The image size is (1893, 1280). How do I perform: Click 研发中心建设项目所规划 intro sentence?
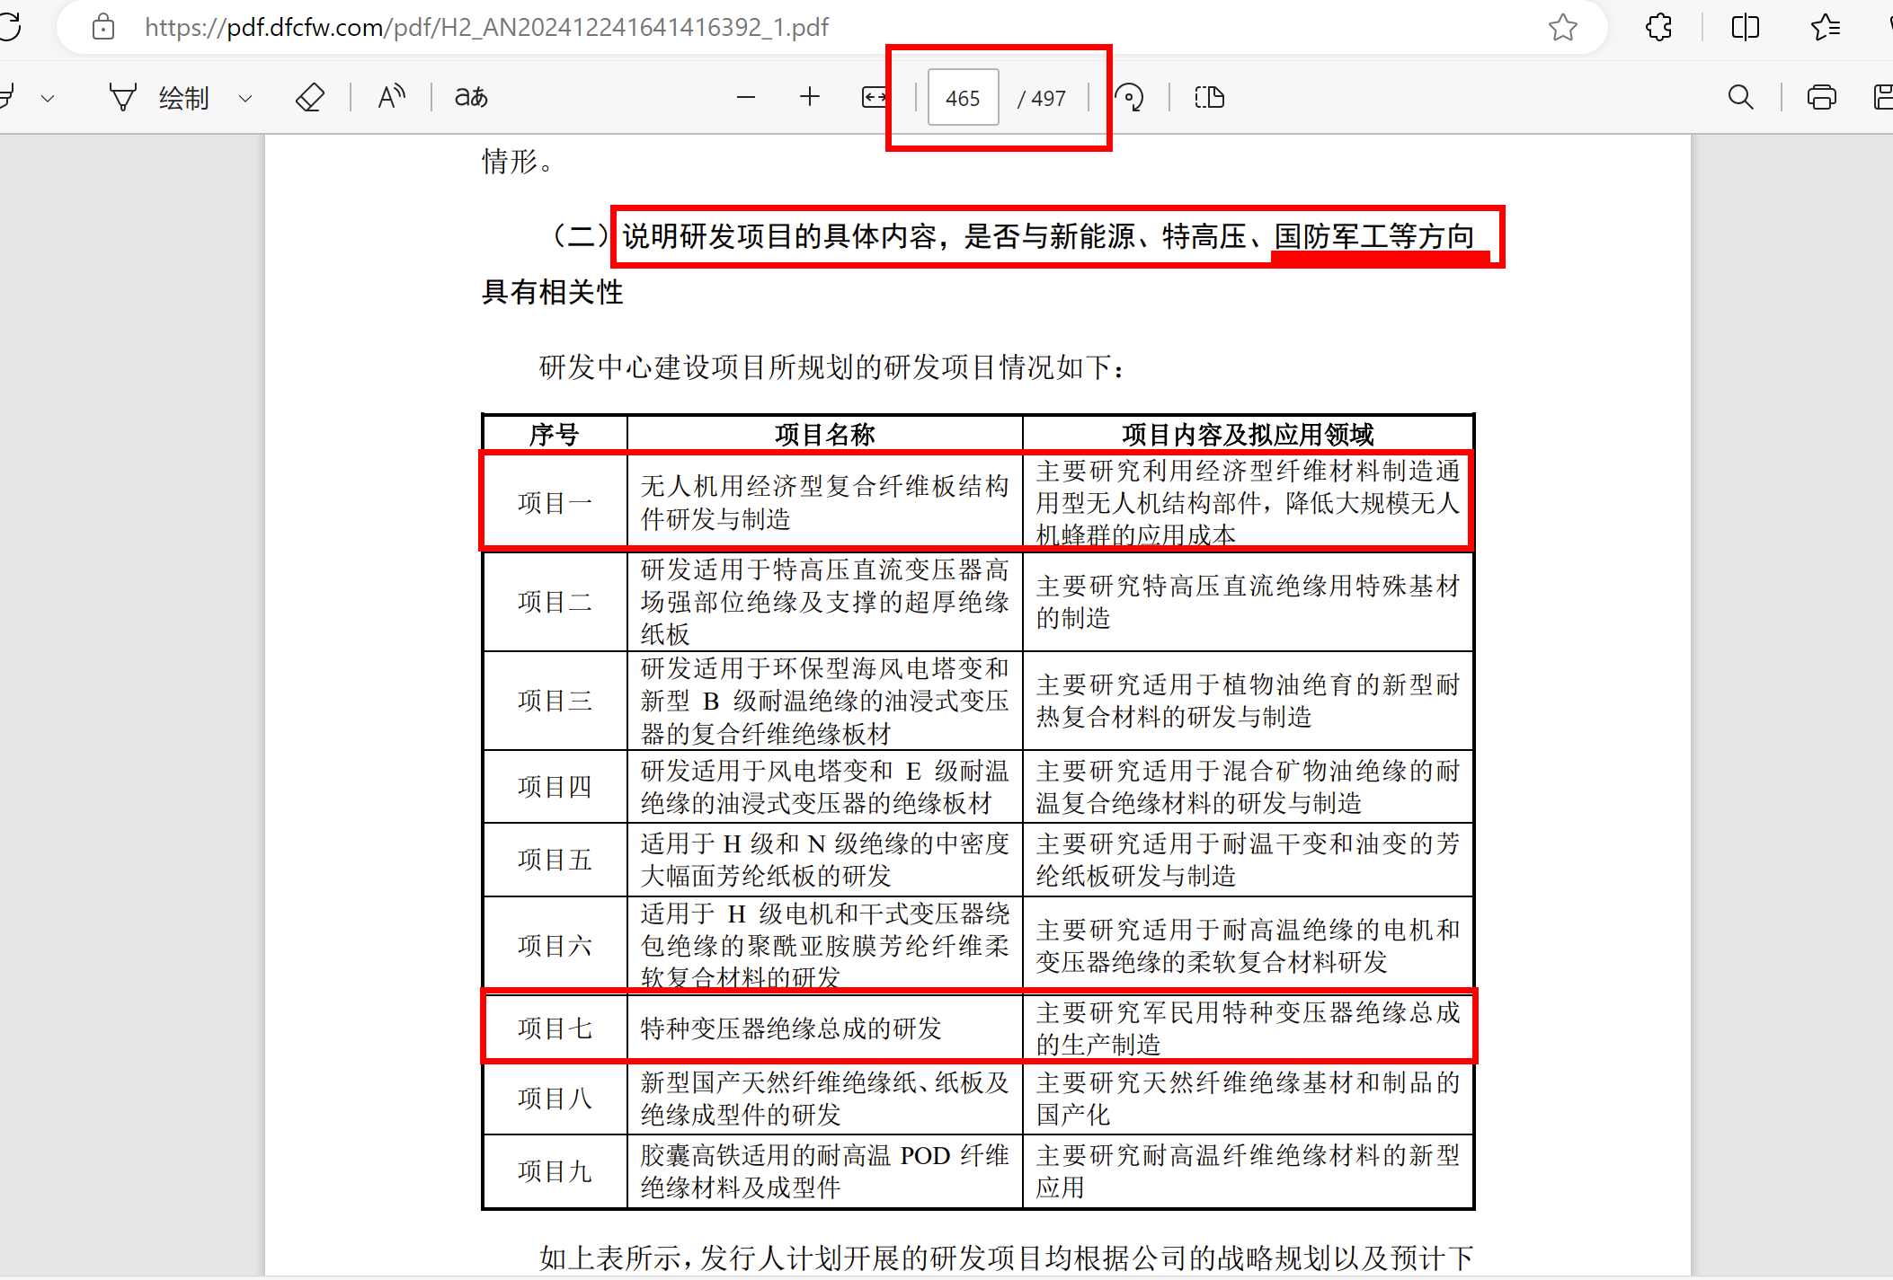pos(832,366)
